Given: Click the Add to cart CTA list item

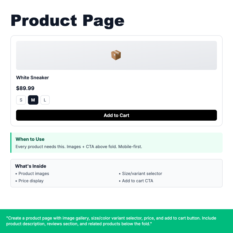Looking at the screenshot, I should tap(137, 181).
